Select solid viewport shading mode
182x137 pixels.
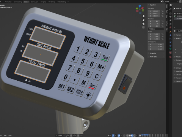click(130, 135)
